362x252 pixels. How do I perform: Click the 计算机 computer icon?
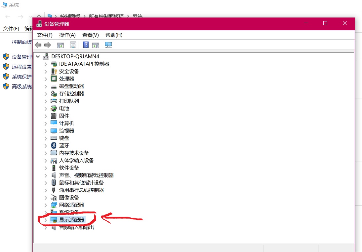coord(54,123)
